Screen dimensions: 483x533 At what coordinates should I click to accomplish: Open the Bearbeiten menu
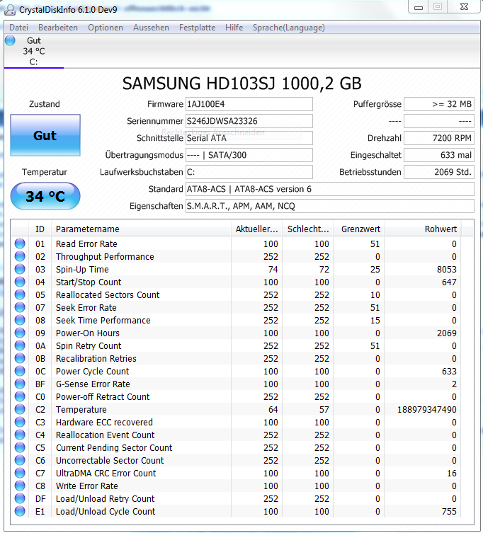(58, 28)
